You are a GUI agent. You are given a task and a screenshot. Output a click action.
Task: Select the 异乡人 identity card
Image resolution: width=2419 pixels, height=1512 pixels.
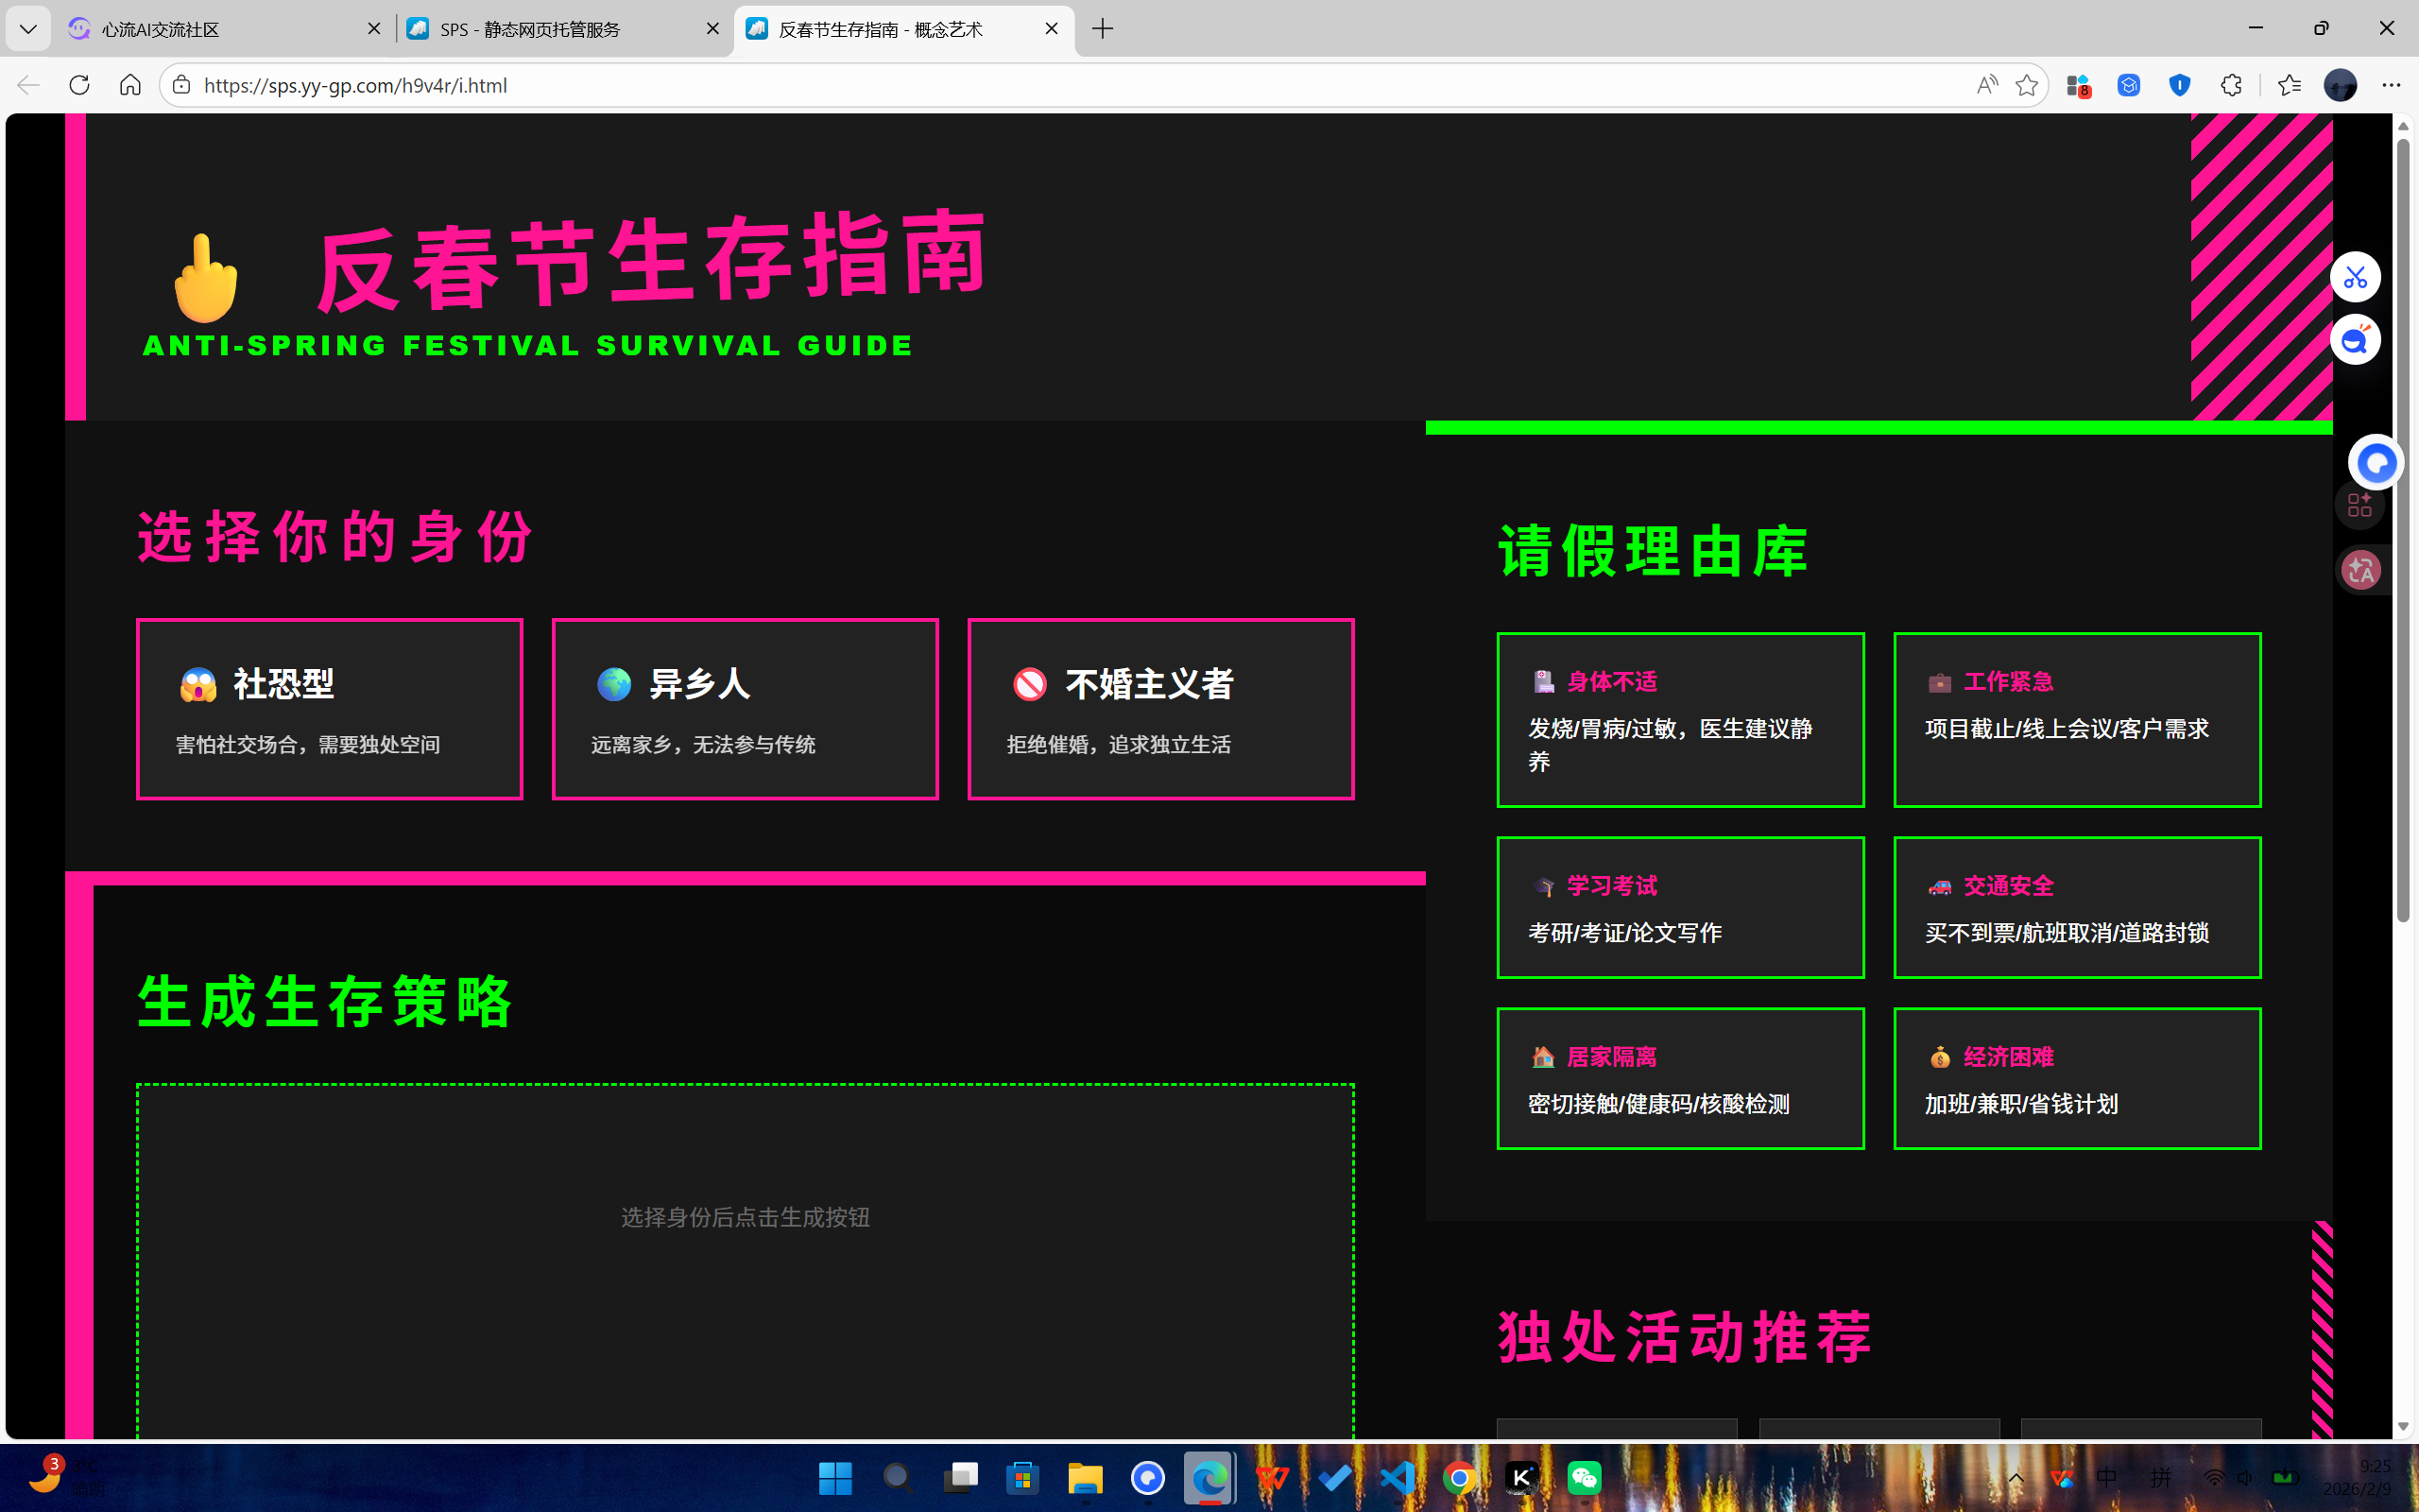coord(745,709)
